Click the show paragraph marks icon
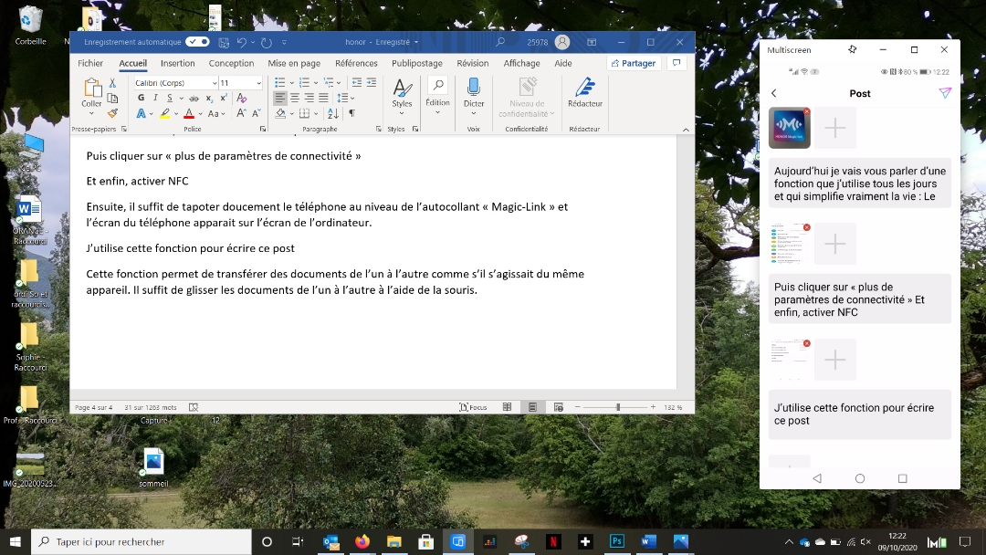Screen dimensions: 986x555 point(351,113)
